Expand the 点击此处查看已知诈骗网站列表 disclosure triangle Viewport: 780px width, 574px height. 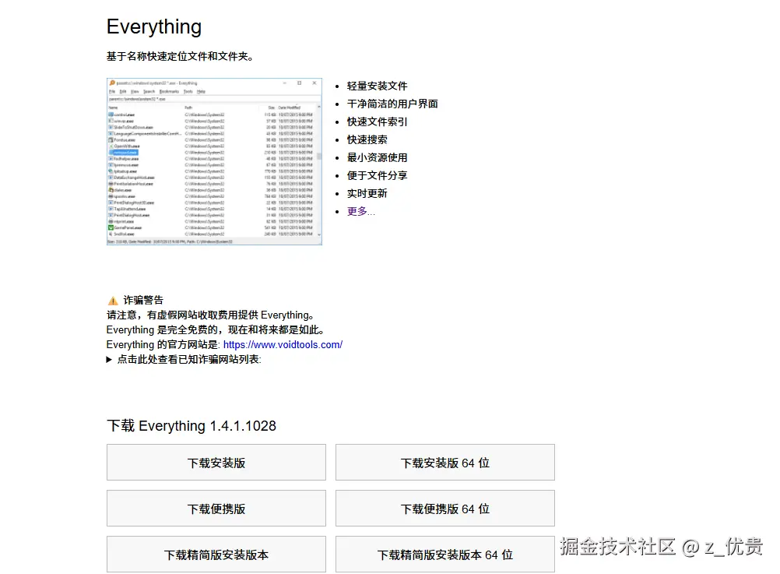point(109,360)
